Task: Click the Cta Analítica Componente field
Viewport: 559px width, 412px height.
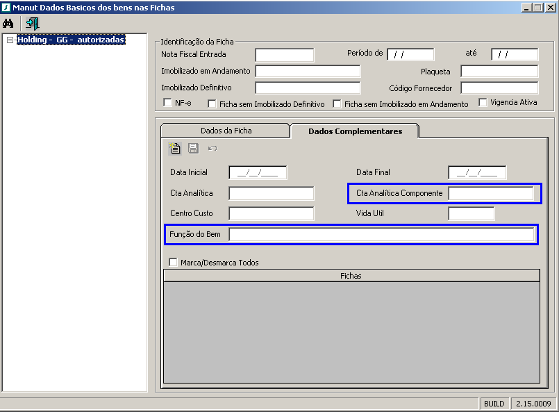Action: click(x=490, y=193)
